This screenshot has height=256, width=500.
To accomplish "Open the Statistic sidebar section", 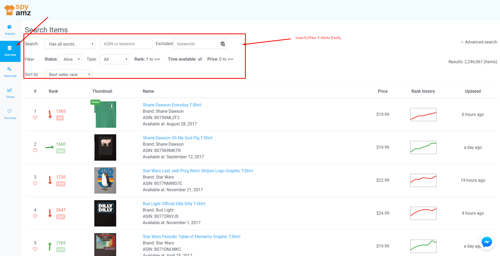I will pyautogui.click(x=10, y=30).
